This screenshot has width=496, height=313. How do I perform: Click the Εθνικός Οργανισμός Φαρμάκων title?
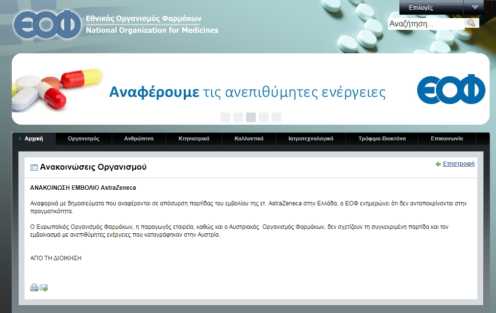point(144,19)
